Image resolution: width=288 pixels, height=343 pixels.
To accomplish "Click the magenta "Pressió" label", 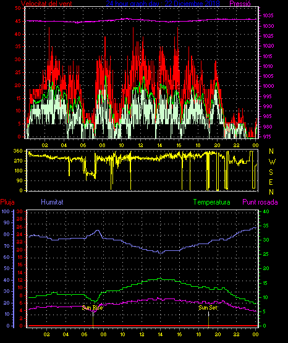I will (x=240, y=3).
